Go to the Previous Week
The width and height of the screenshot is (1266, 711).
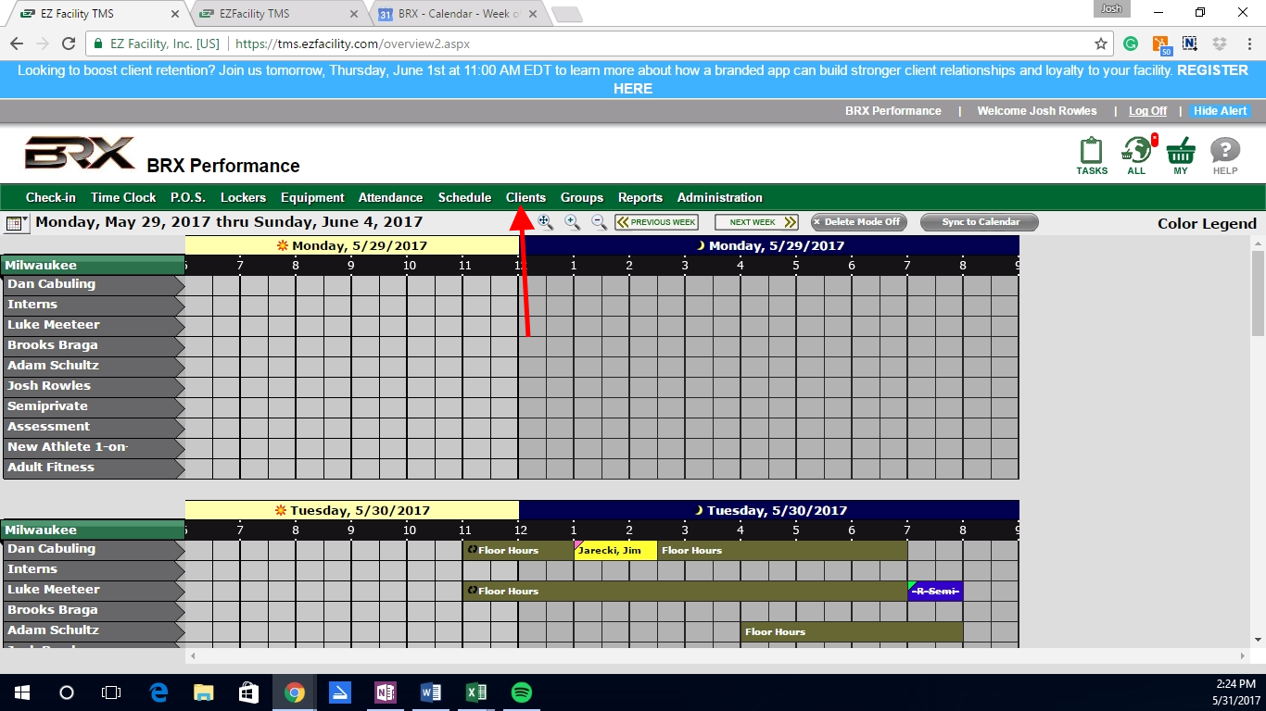pyautogui.click(x=656, y=222)
